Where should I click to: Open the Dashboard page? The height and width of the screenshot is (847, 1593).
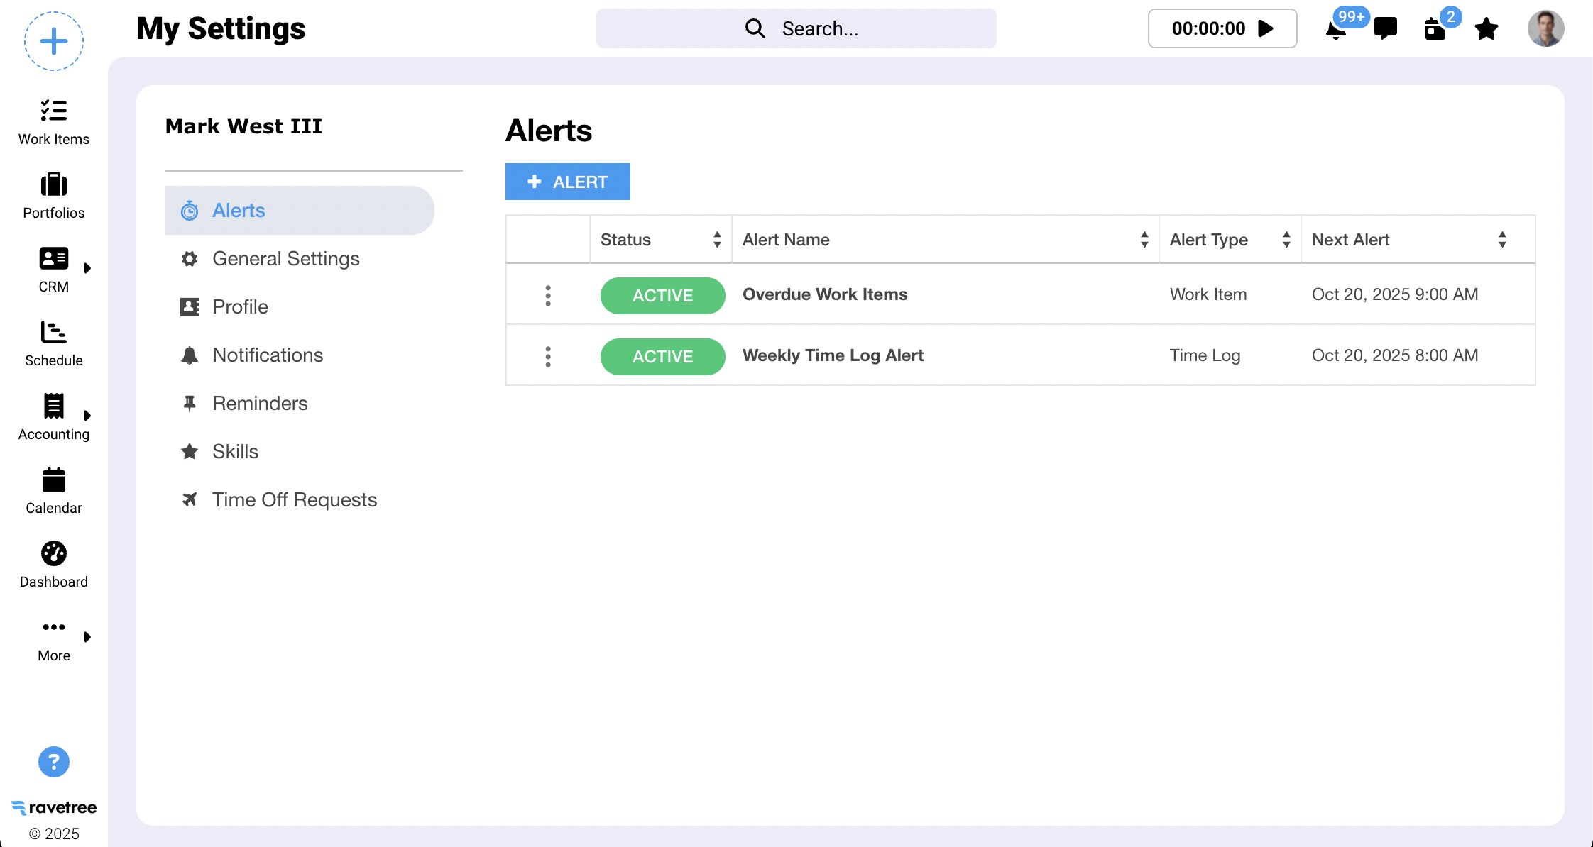54,565
